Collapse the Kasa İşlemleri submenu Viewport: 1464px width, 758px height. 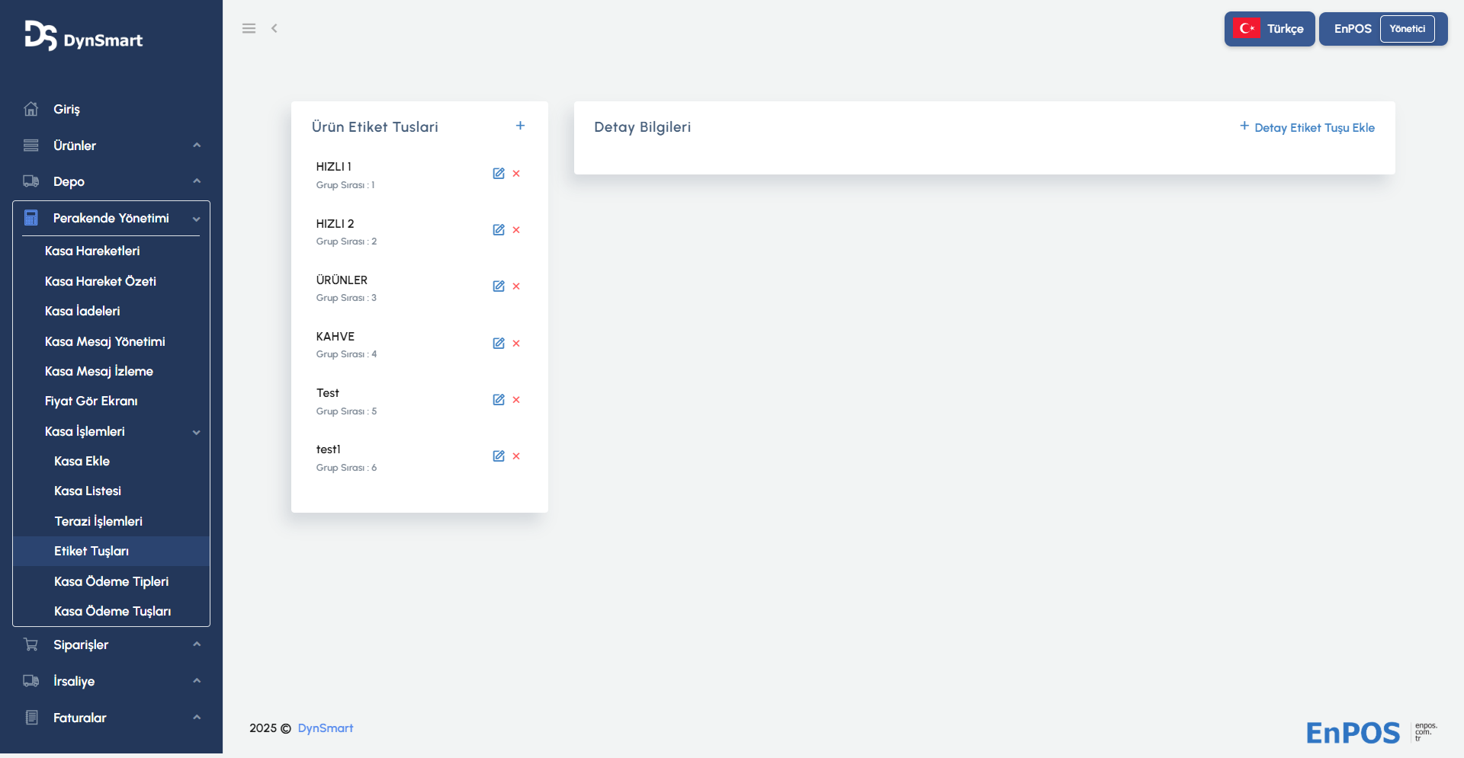122,431
